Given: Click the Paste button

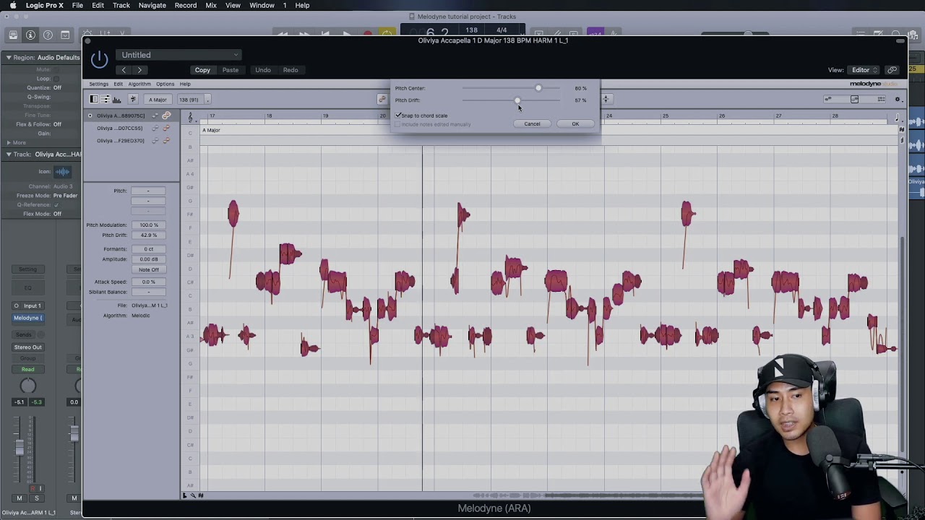Looking at the screenshot, I should 231,70.
